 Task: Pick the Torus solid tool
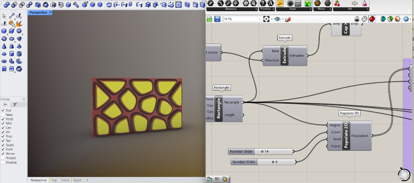pos(4,61)
